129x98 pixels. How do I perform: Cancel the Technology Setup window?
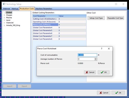(x=104, y=93)
